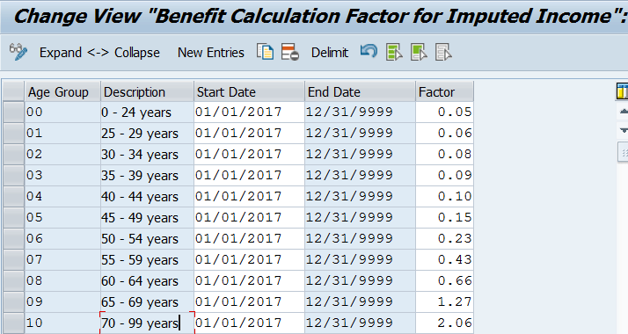
Task: Click Factor field showing 1.27
Action: (x=444, y=302)
